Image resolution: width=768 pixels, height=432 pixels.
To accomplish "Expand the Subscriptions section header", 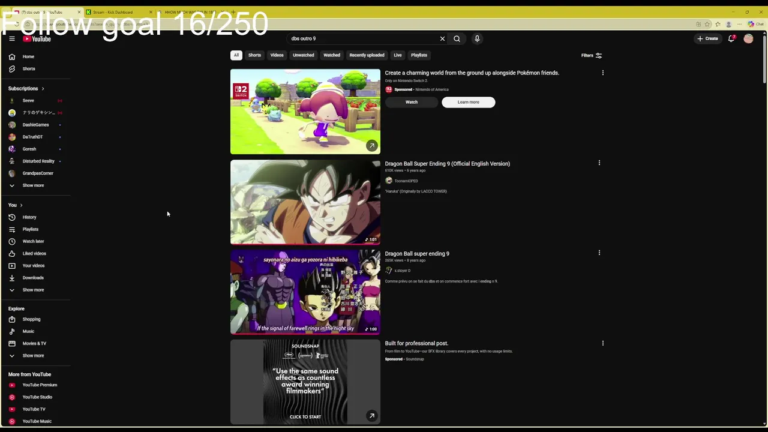I will point(26,89).
